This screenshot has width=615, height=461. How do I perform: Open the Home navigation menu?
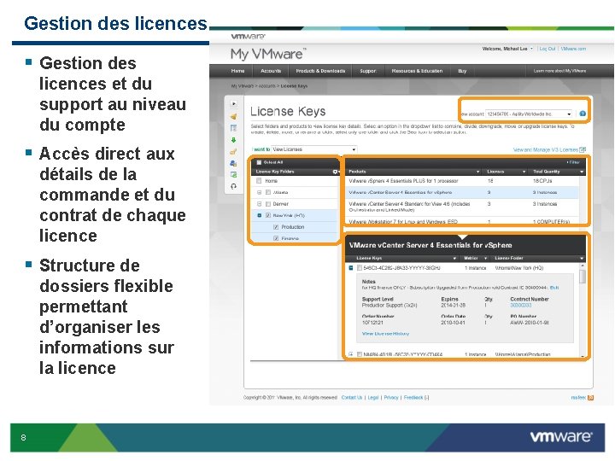(237, 71)
